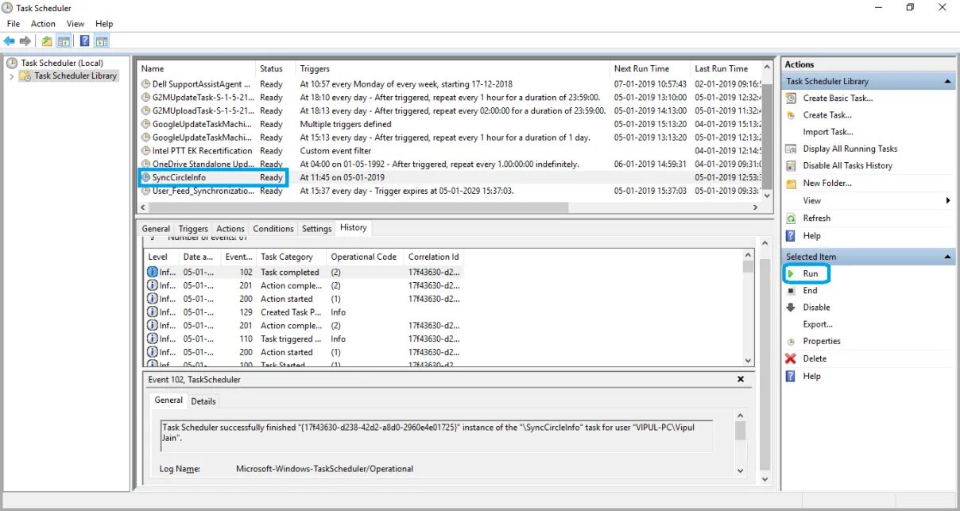
Task: Click the clock icon of Intel PTT EK Recertification
Action: 145,150
